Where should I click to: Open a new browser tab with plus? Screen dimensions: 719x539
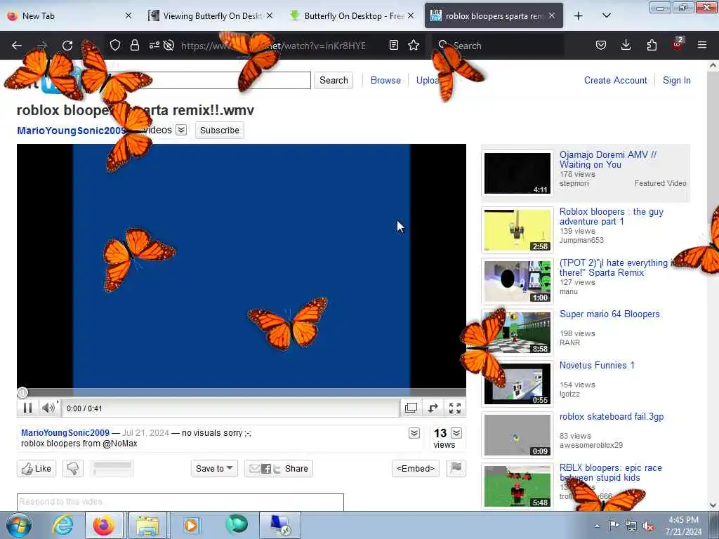tap(579, 15)
